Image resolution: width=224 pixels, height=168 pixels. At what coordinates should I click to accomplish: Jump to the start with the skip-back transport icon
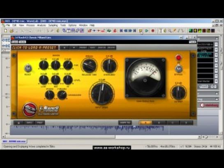click(x=121, y=30)
